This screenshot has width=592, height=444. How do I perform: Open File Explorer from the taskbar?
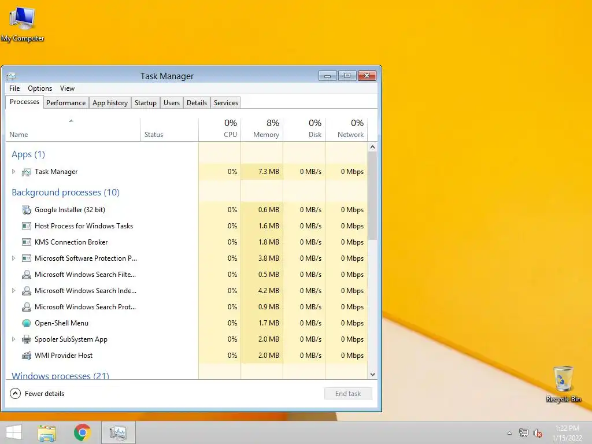pos(47,432)
